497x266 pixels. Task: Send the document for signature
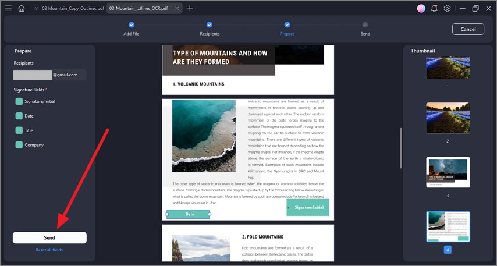[49, 238]
